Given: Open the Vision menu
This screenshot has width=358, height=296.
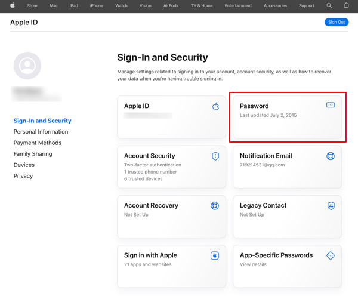Looking at the screenshot, I should point(146,5).
